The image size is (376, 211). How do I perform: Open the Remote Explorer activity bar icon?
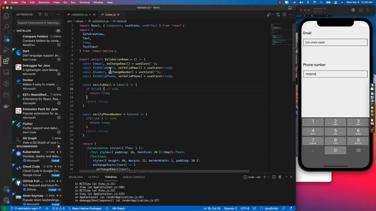coord(6,72)
